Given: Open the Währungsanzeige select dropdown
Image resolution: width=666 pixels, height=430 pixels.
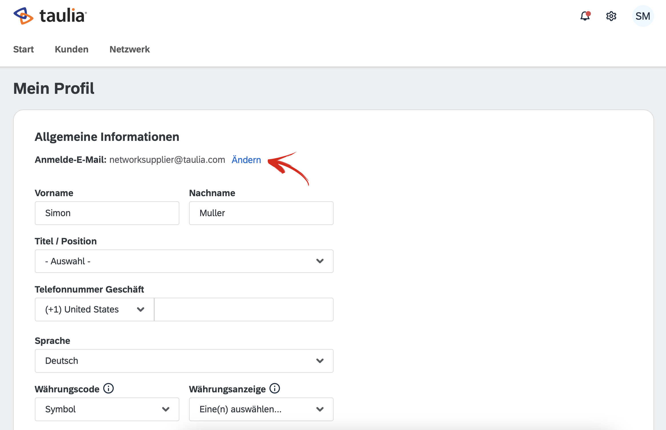Looking at the screenshot, I should pos(261,409).
